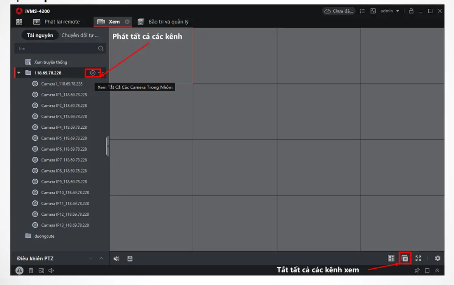Click the resource search field
The image size is (454, 285).
tap(57, 48)
